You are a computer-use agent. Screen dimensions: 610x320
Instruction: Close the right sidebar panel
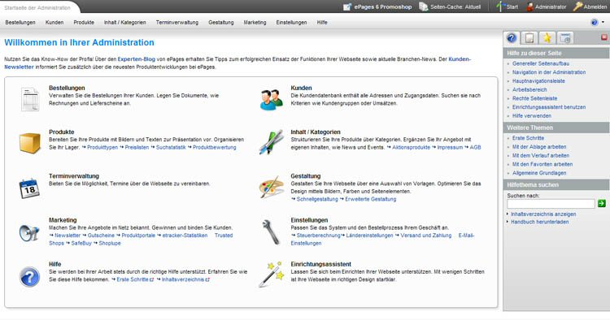604,37
